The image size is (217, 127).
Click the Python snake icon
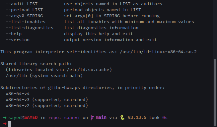[x=122, y=117]
